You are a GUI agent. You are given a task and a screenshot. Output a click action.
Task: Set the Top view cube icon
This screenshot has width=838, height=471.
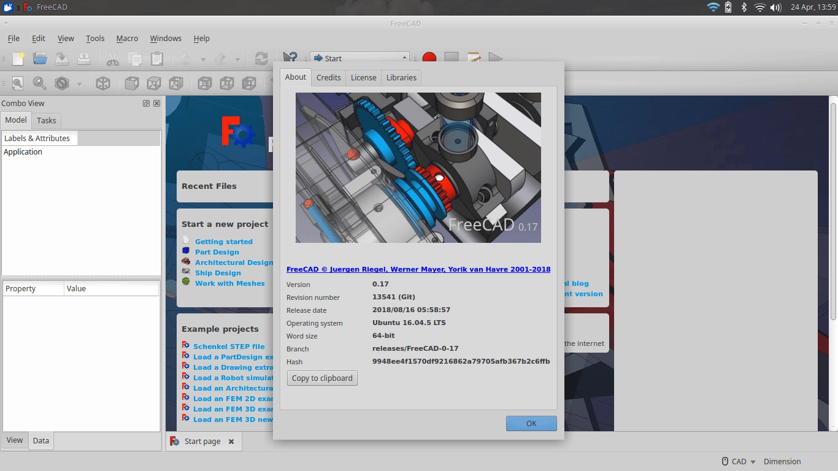tap(154, 83)
